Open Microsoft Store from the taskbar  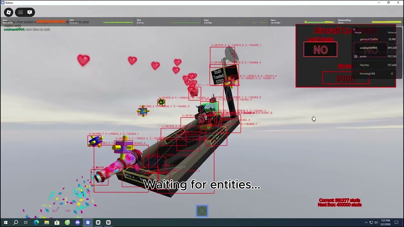pos(57,223)
